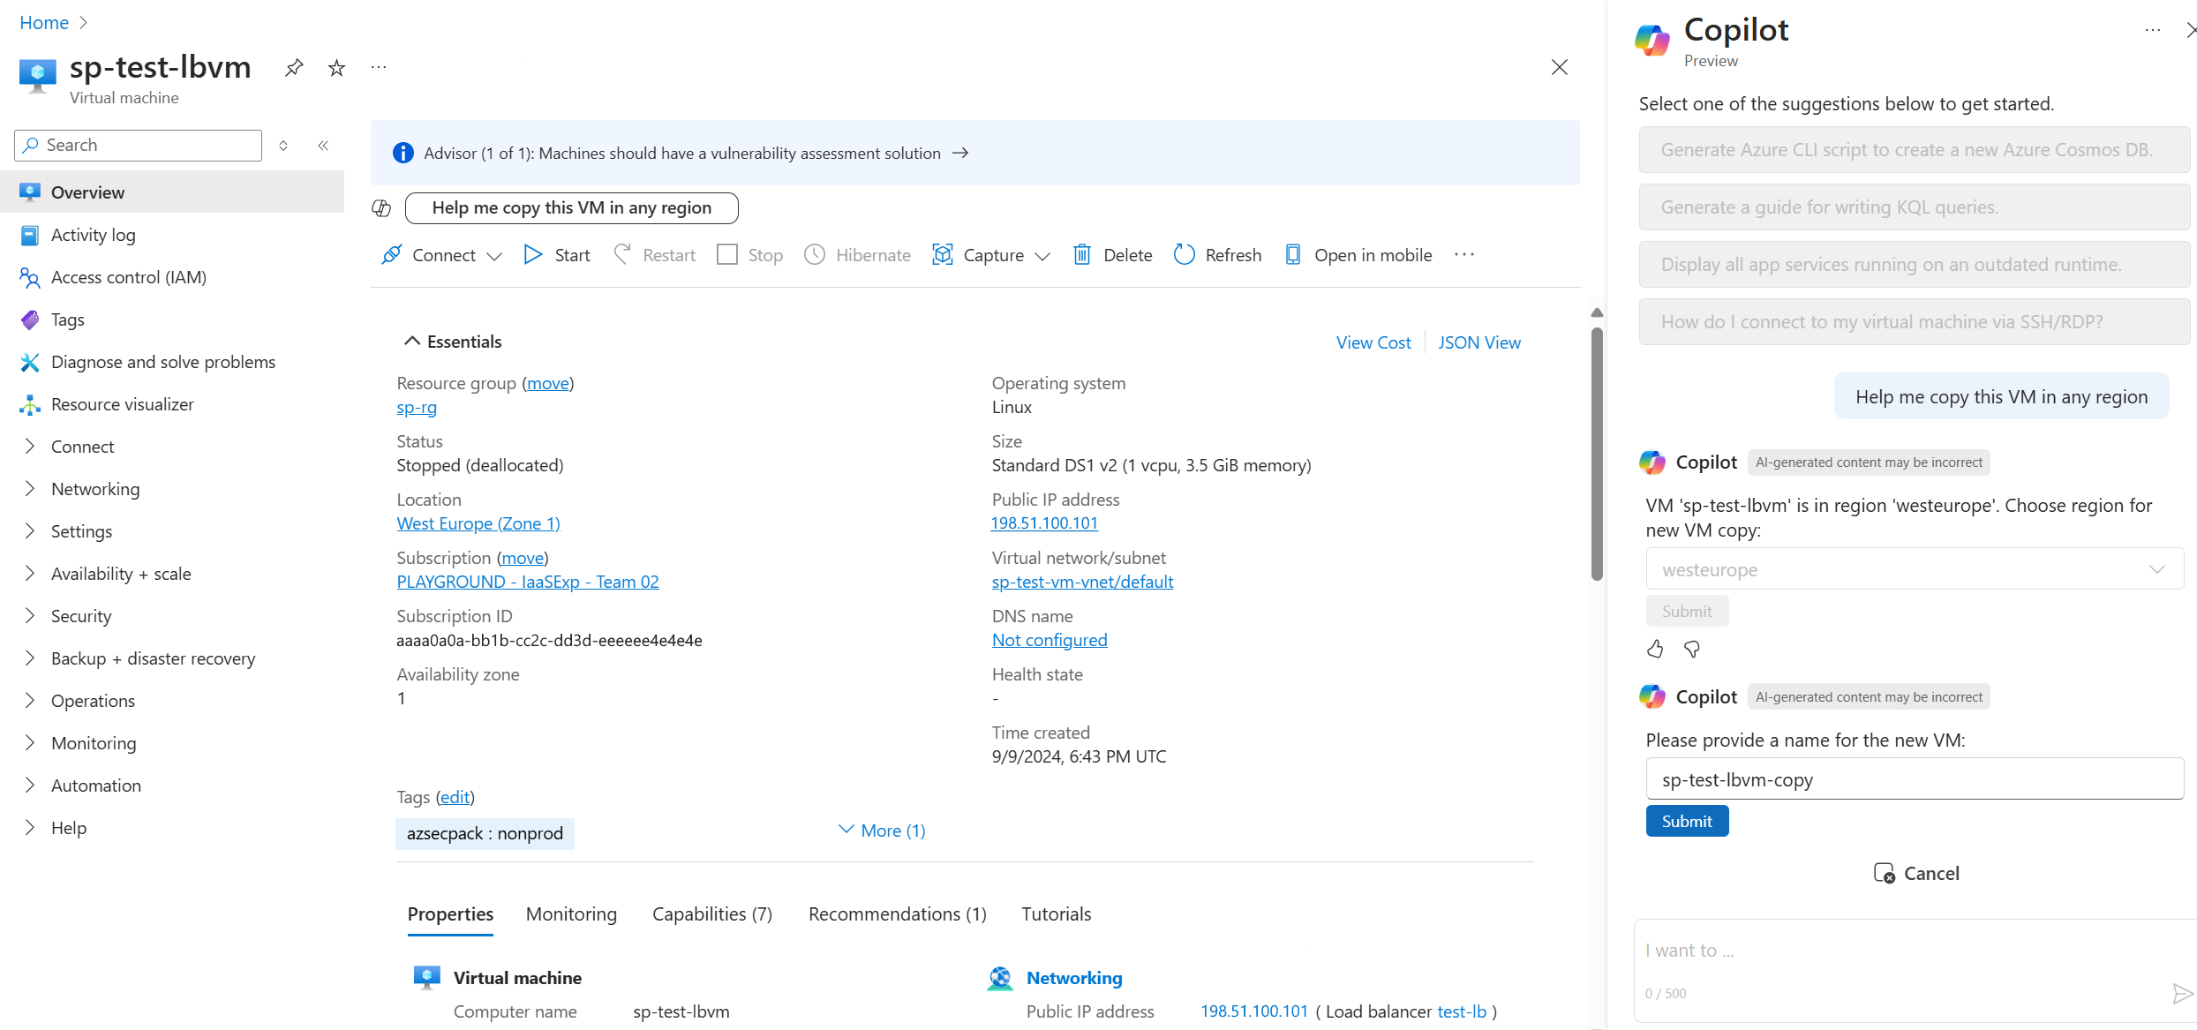
Task: Open the ellipsis menu beside VM title
Action: click(x=379, y=67)
